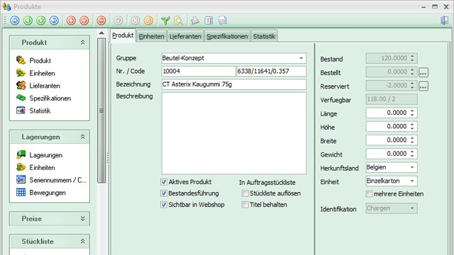The image size is (454, 255).
Task: Click the Bezeichnung input field
Action: 233,84
